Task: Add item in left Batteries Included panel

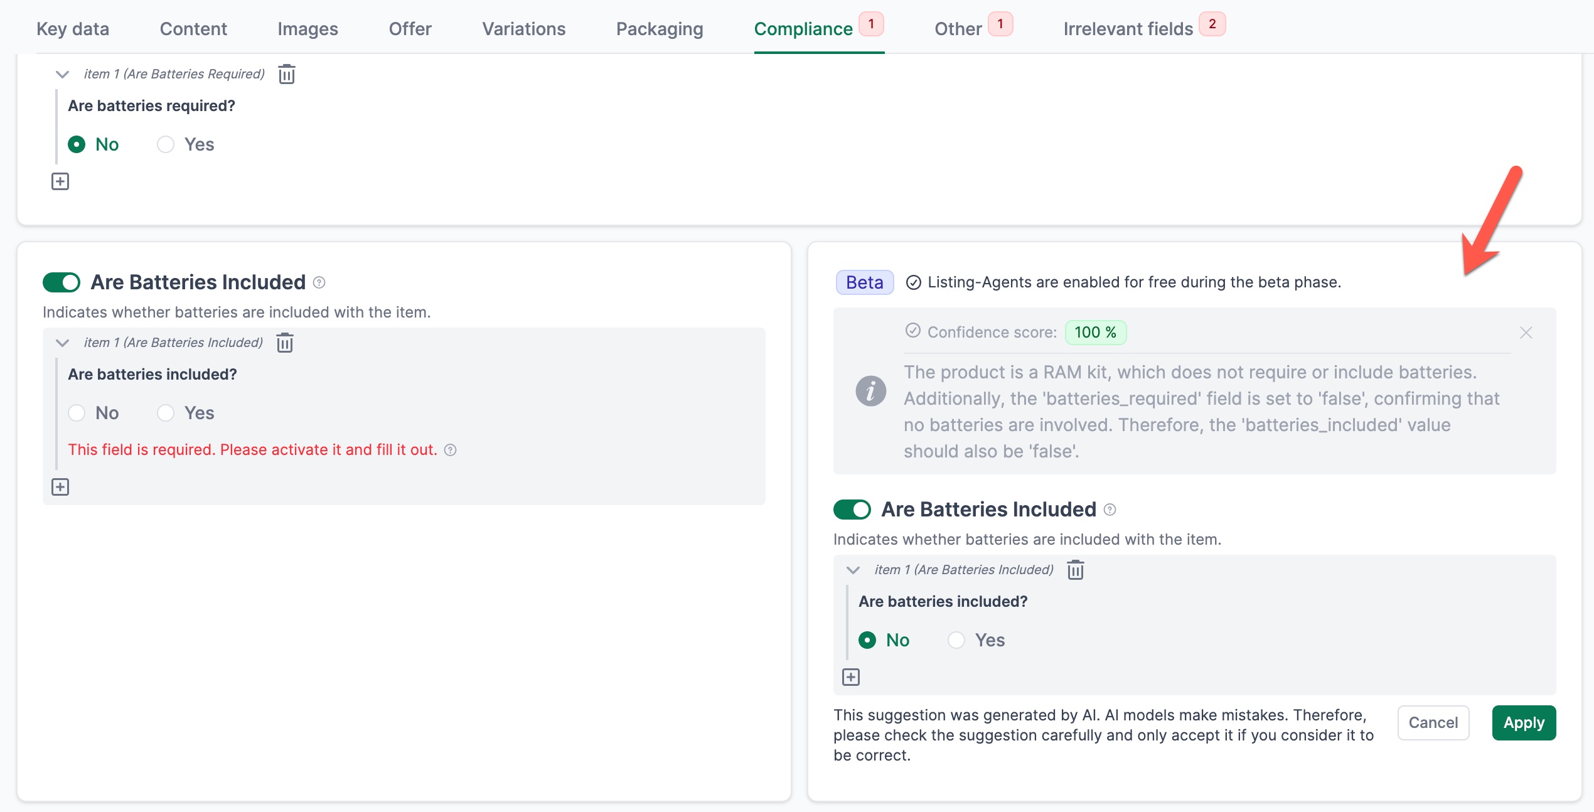Action: [x=60, y=487]
